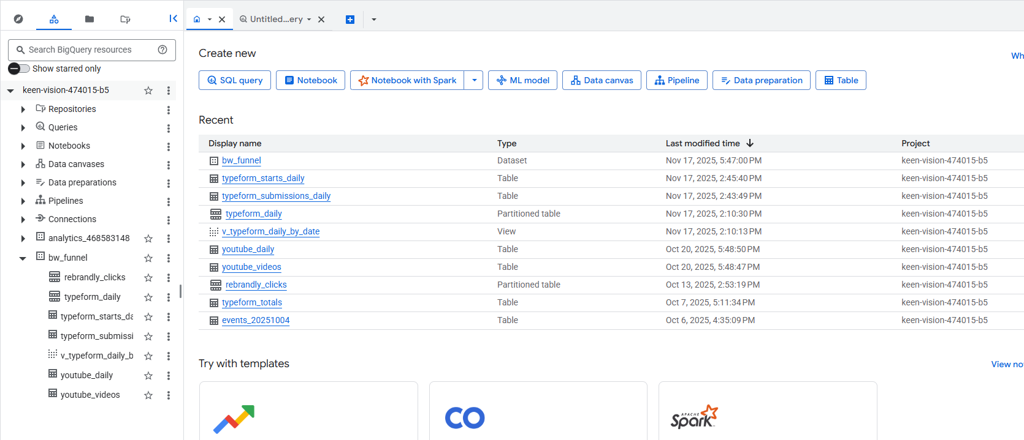Collapse the keen-vision-474015-b5 project node
Image resolution: width=1024 pixels, height=440 pixels.
(x=10, y=91)
